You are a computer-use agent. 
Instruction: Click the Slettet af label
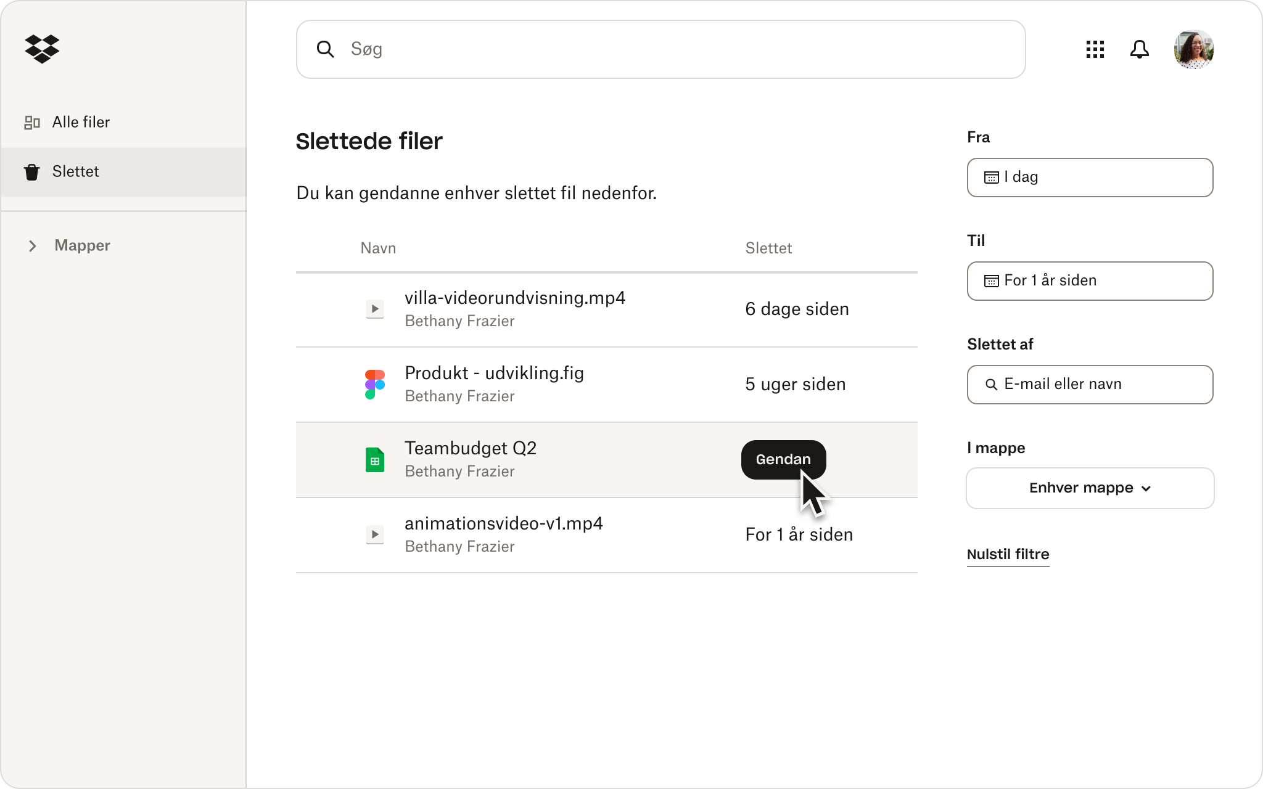pyautogui.click(x=1000, y=344)
